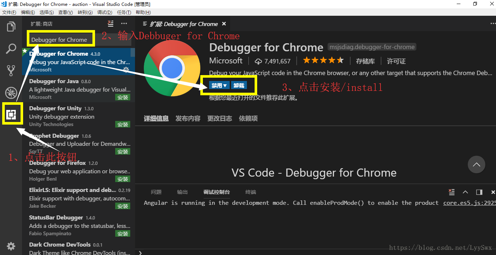Open the 查看(V) menu
Screen dimensions: 496x255
[x=66, y=12]
